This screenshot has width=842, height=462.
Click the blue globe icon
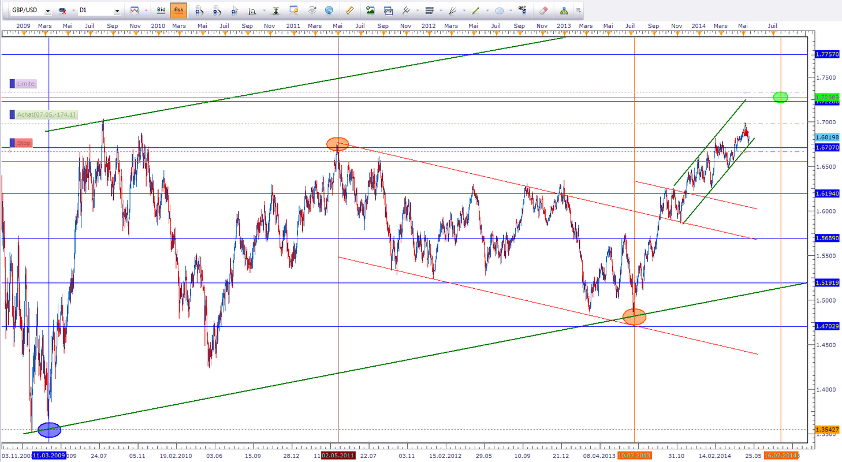(x=329, y=10)
